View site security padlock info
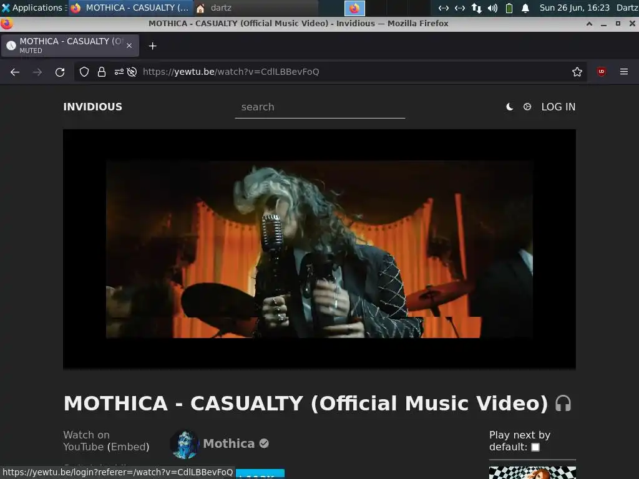Image resolution: width=639 pixels, height=479 pixels. pyautogui.click(x=102, y=72)
